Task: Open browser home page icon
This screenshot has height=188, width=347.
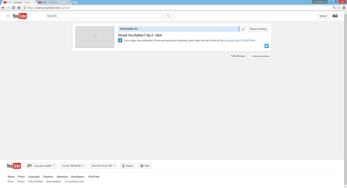Action: [19, 8]
